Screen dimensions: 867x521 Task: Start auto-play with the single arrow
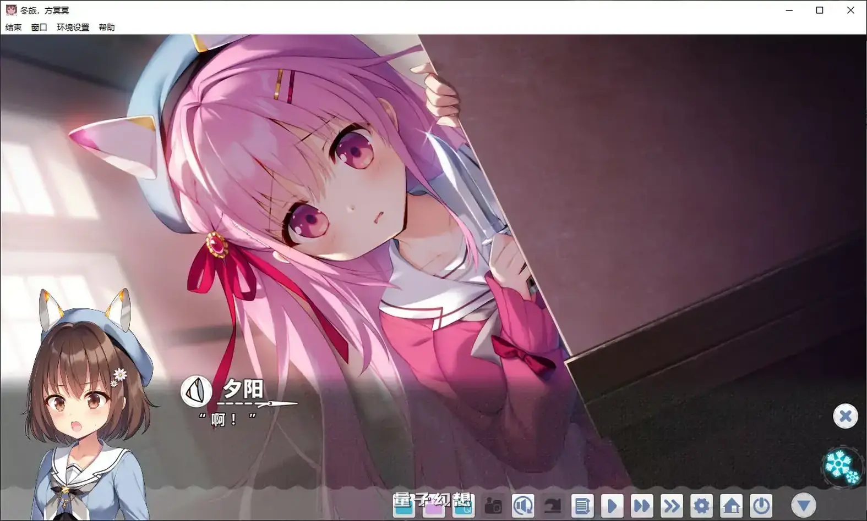[x=612, y=506]
